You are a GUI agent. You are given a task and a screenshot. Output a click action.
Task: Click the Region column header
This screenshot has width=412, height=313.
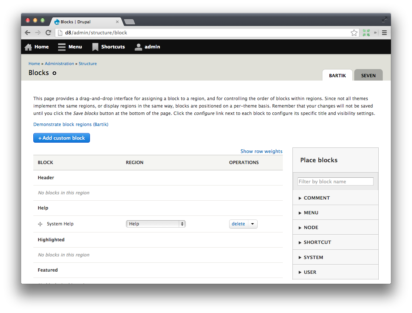(x=134, y=162)
